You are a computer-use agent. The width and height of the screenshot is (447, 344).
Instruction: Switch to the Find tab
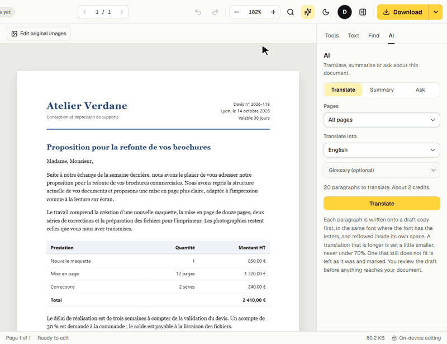373,35
